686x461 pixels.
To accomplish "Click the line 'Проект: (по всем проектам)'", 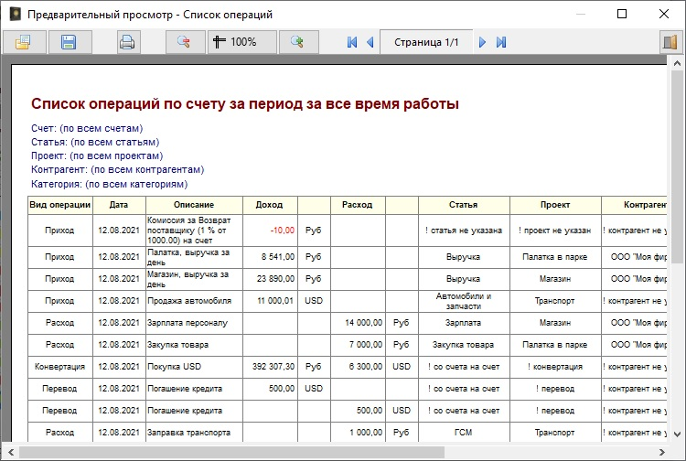I will 97,155.
